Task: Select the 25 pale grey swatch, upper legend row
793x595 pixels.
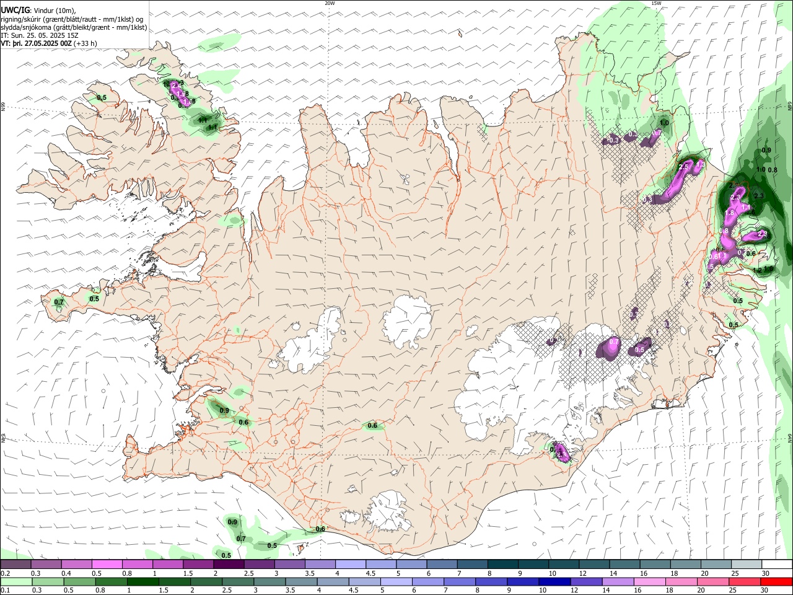Action: (747, 565)
